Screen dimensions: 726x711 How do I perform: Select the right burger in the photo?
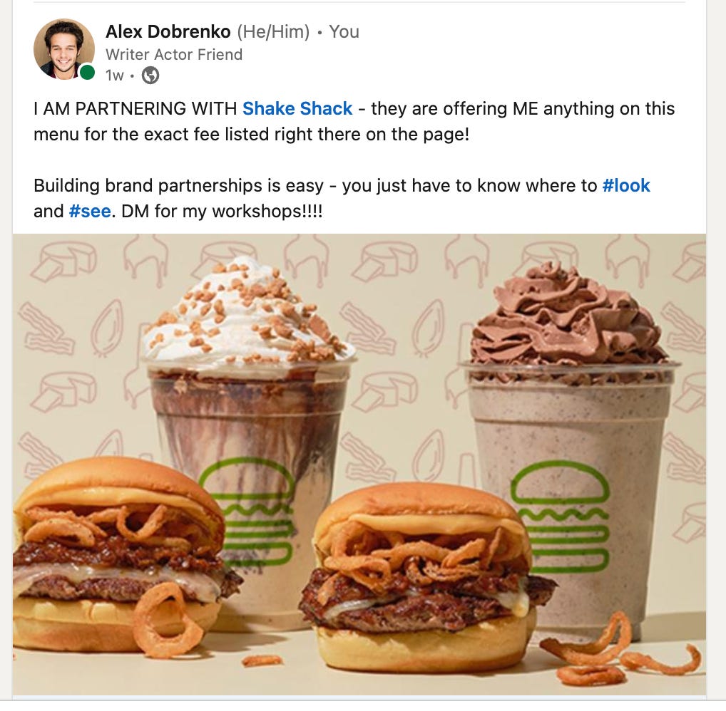tap(426, 578)
